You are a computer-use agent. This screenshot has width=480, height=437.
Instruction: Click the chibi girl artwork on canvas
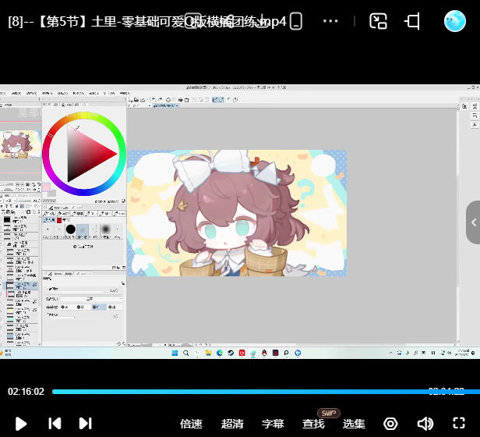pos(237,213)
